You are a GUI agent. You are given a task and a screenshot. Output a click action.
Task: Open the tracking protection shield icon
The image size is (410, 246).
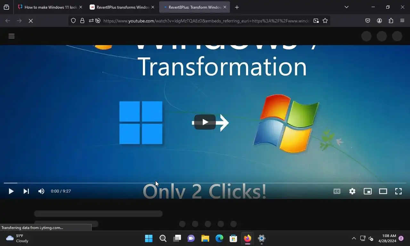click(x=73, y=21)
